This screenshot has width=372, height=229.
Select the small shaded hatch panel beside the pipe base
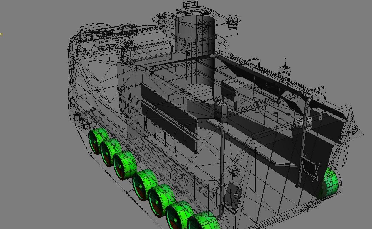pos(233,195)
